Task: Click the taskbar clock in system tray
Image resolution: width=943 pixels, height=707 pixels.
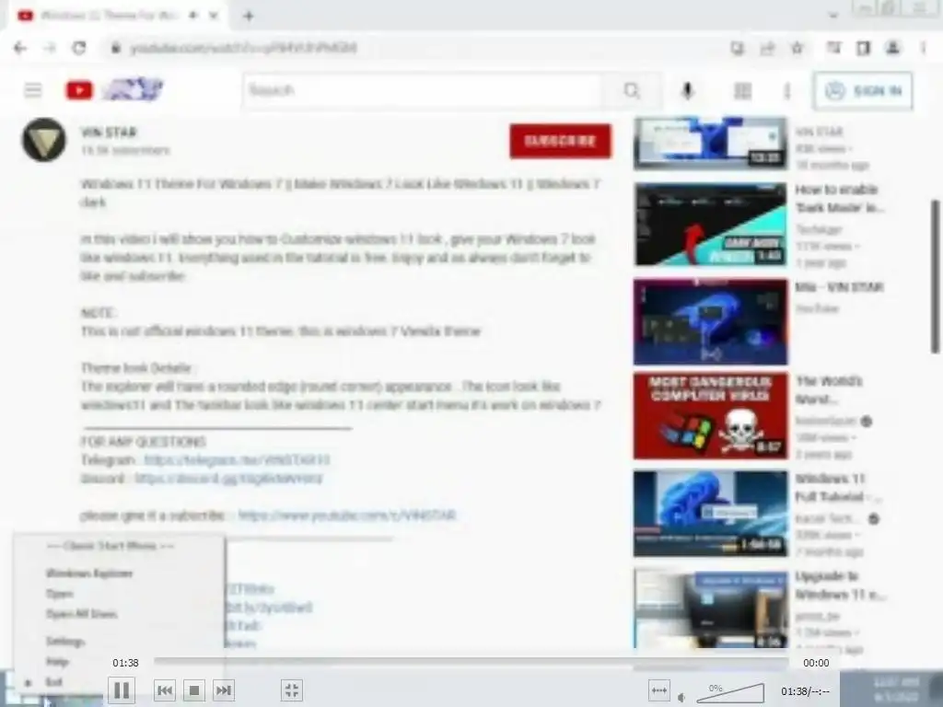Action: pyautogui.click(x=895, y=689)
